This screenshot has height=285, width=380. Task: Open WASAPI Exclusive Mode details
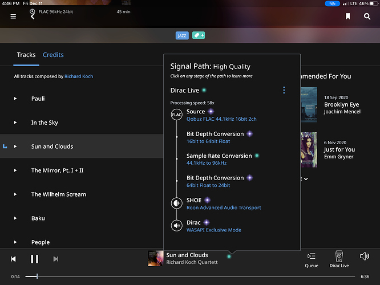pos(214,230)
